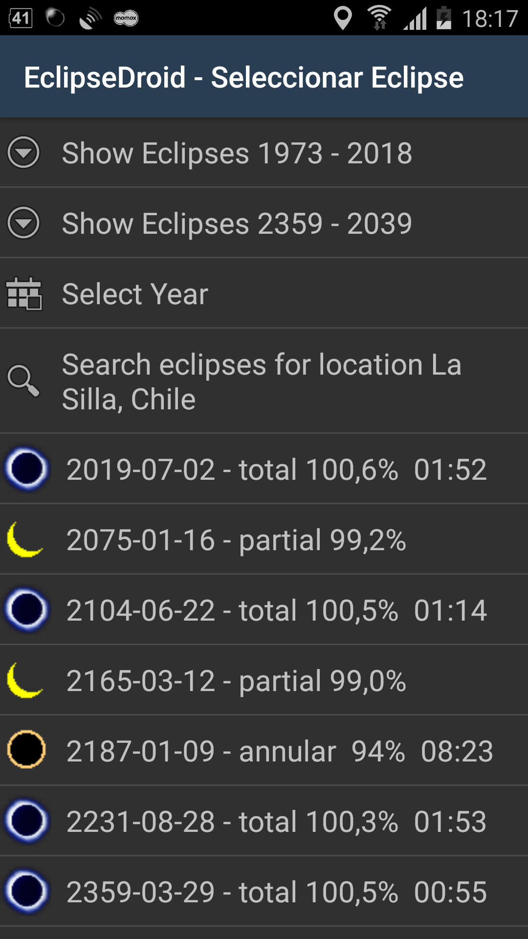This screenshot has height=939, width=528.
Task: Select the total eclipse icon for 2231-08-28
Action: tap(27, 821)
